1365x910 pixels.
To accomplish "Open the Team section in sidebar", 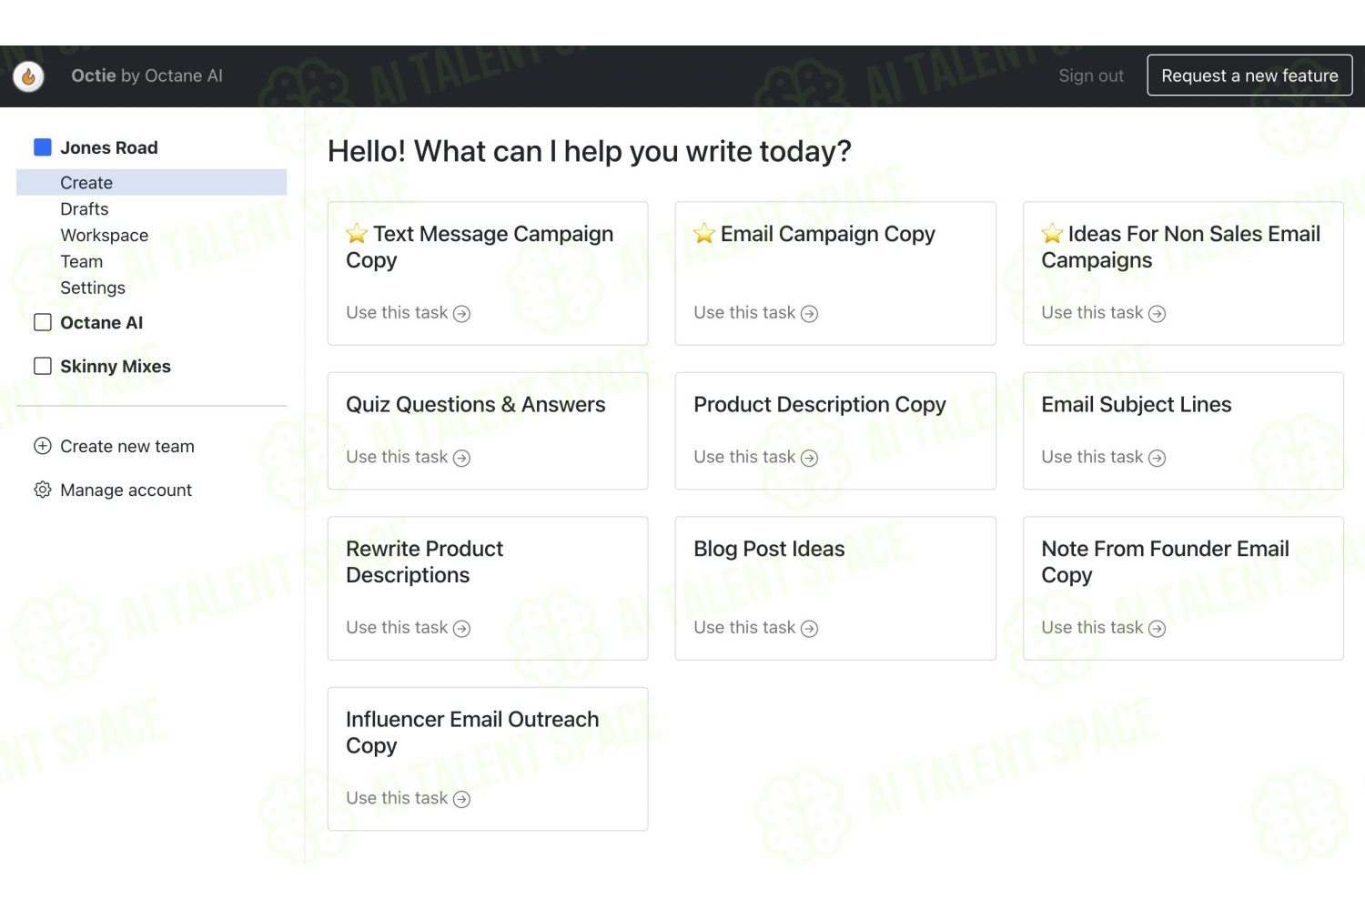I will (82, 262).
